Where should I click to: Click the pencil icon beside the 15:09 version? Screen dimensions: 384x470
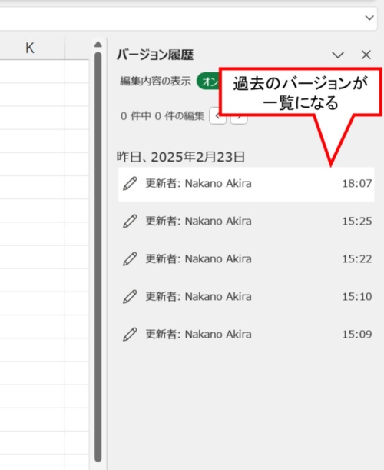point(130,335)
